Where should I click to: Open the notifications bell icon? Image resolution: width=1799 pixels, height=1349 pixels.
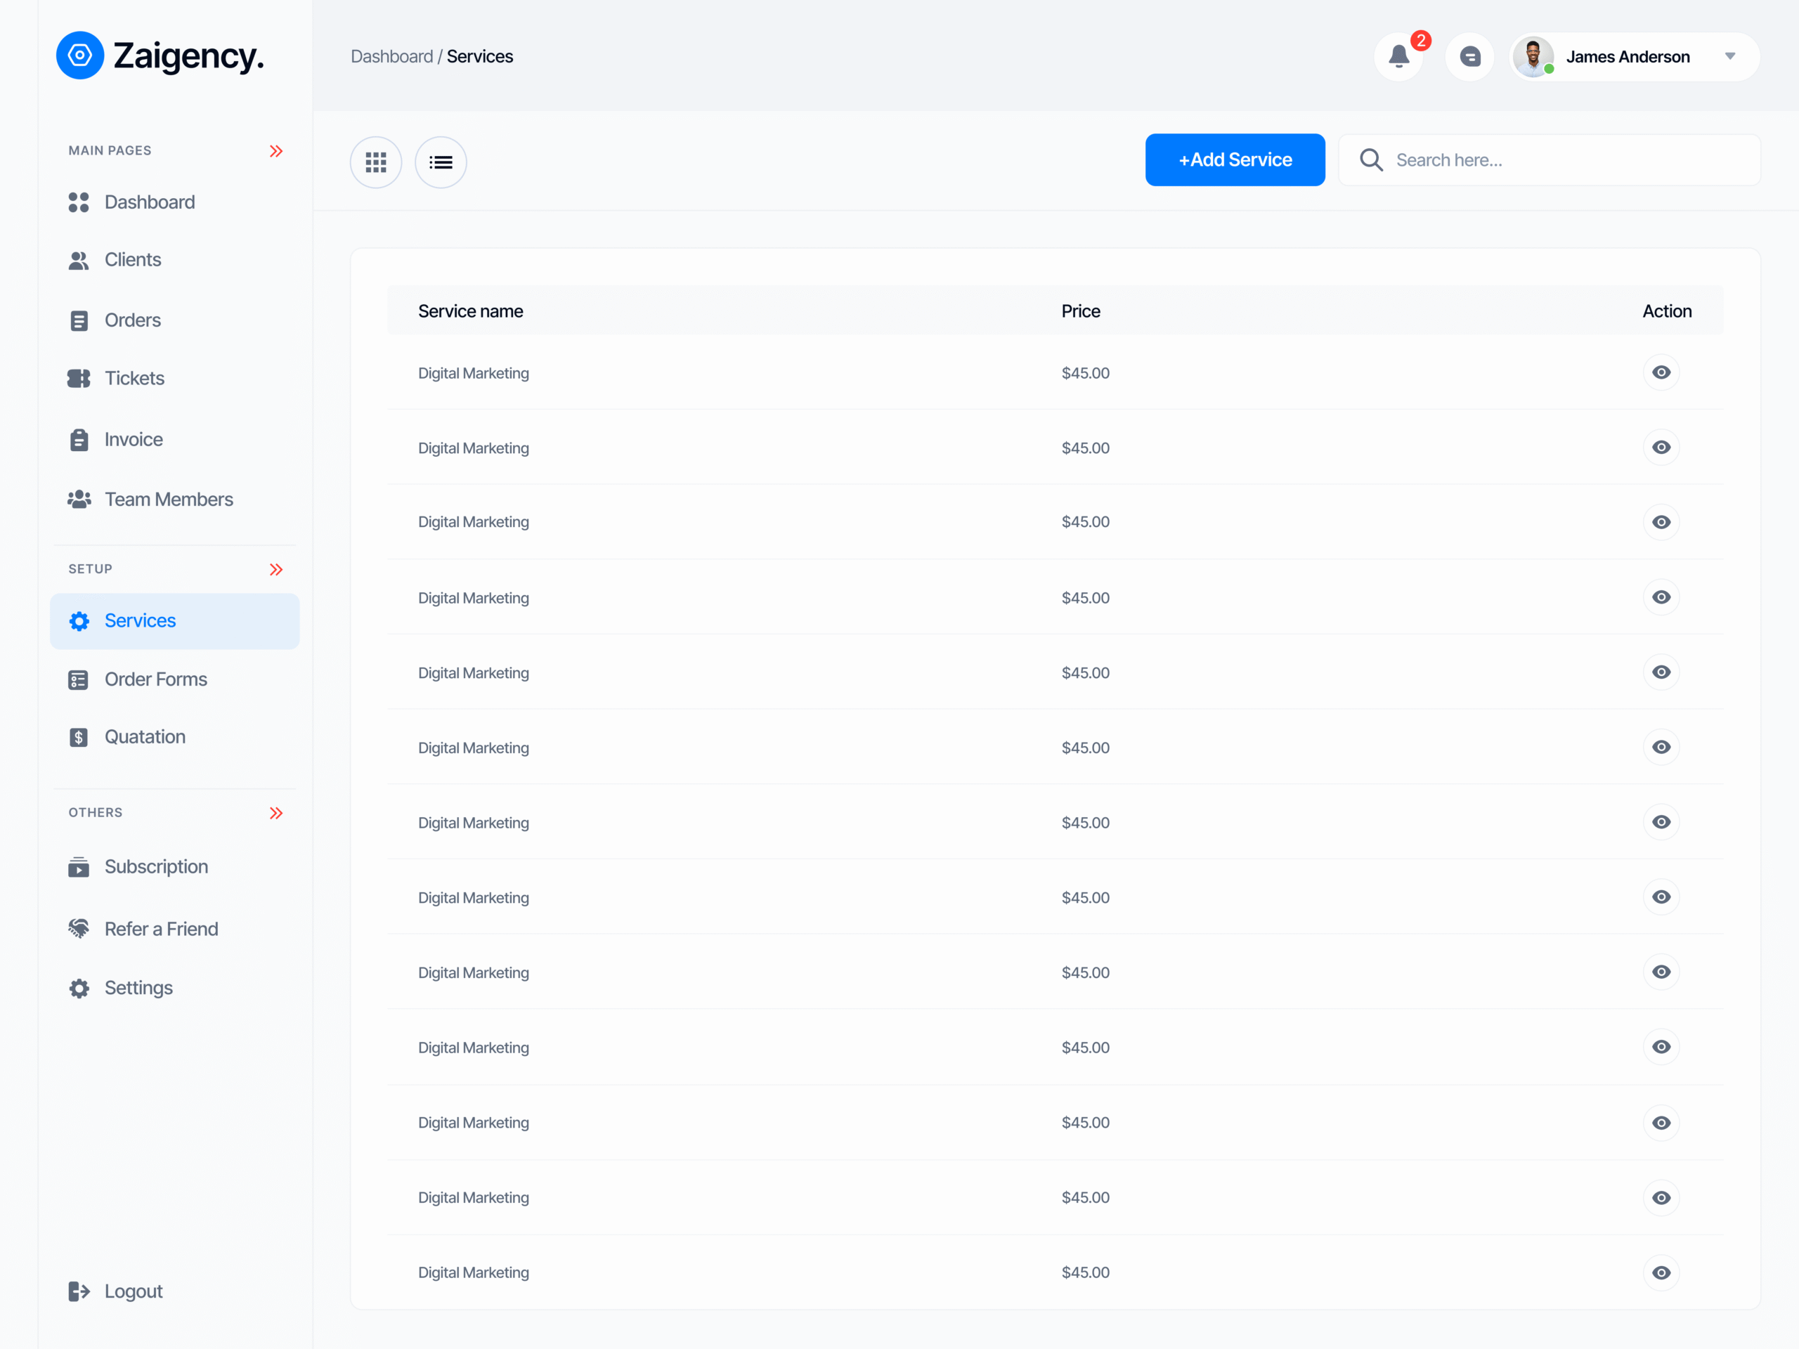1398,57
